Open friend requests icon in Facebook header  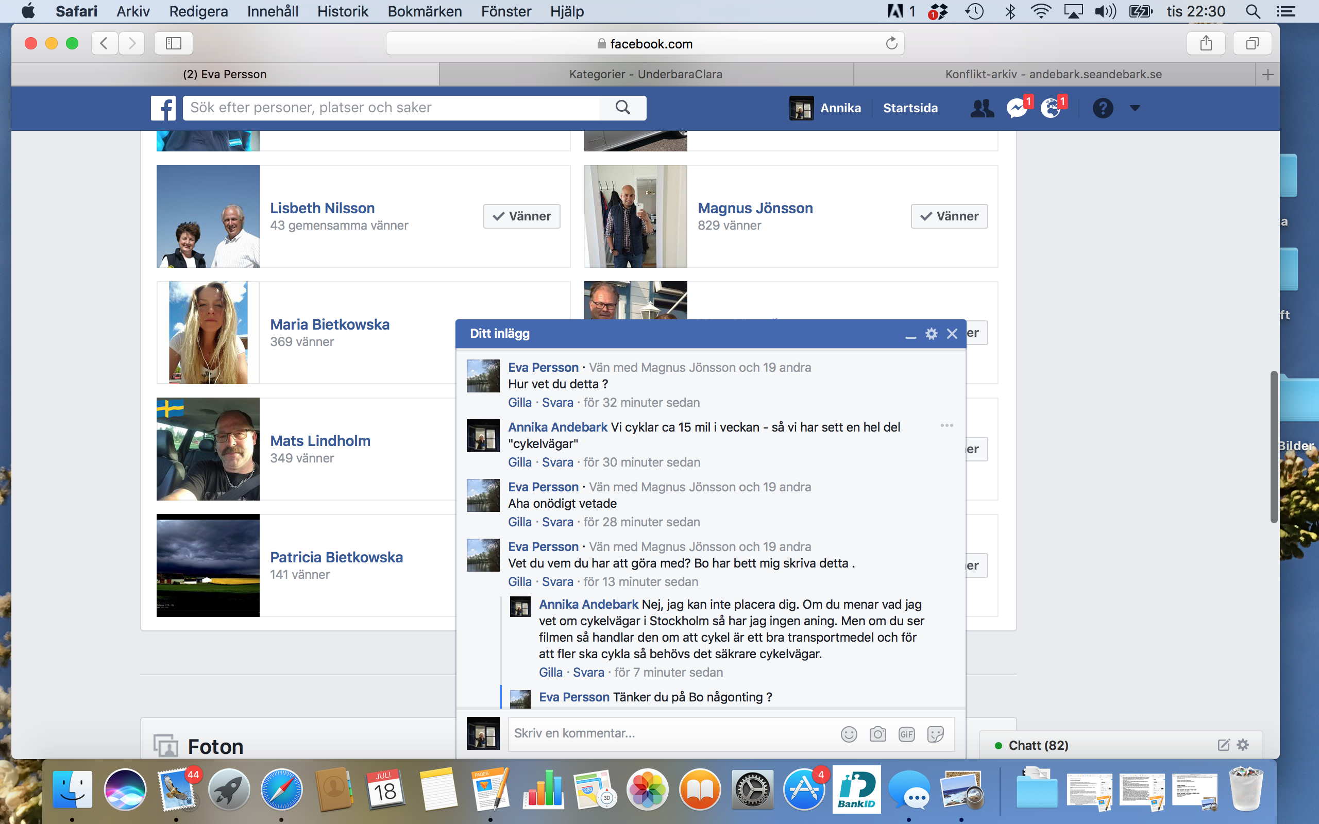coord(982,108)
